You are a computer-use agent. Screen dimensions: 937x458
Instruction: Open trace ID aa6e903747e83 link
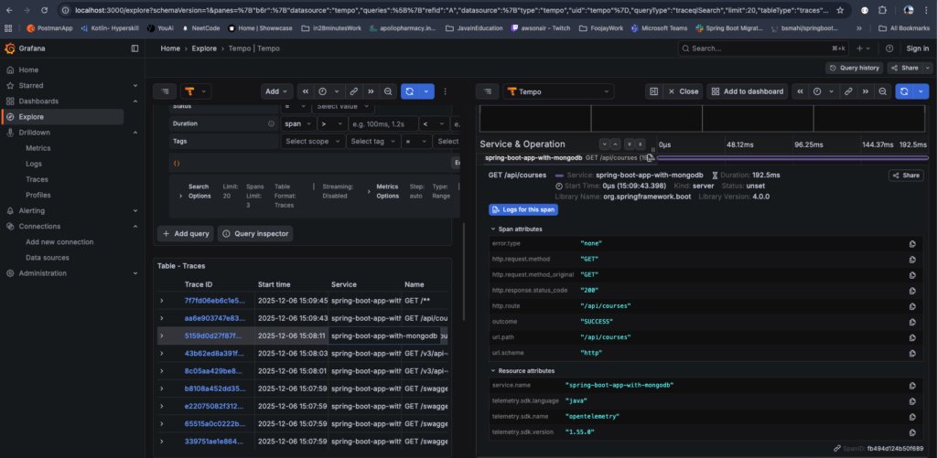point(214,318)
